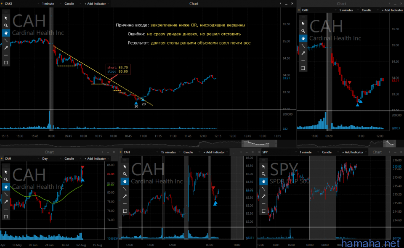Click the zoom magnifier in CAH 5 minutes chart

tap(303, 31)
